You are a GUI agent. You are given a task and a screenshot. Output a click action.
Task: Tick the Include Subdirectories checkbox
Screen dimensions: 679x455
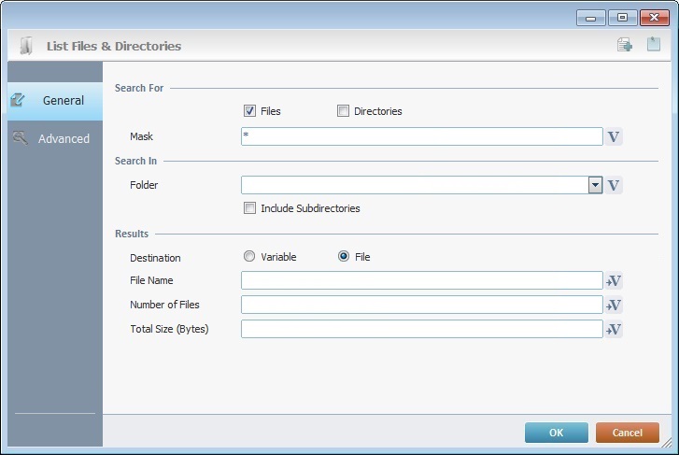click(249, 208)
